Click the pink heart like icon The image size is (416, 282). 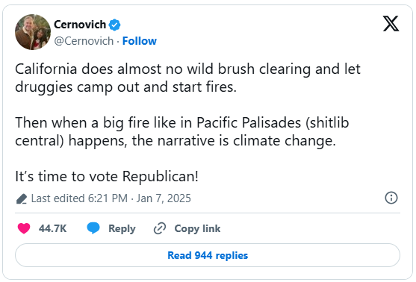click(x=24, y=228)
